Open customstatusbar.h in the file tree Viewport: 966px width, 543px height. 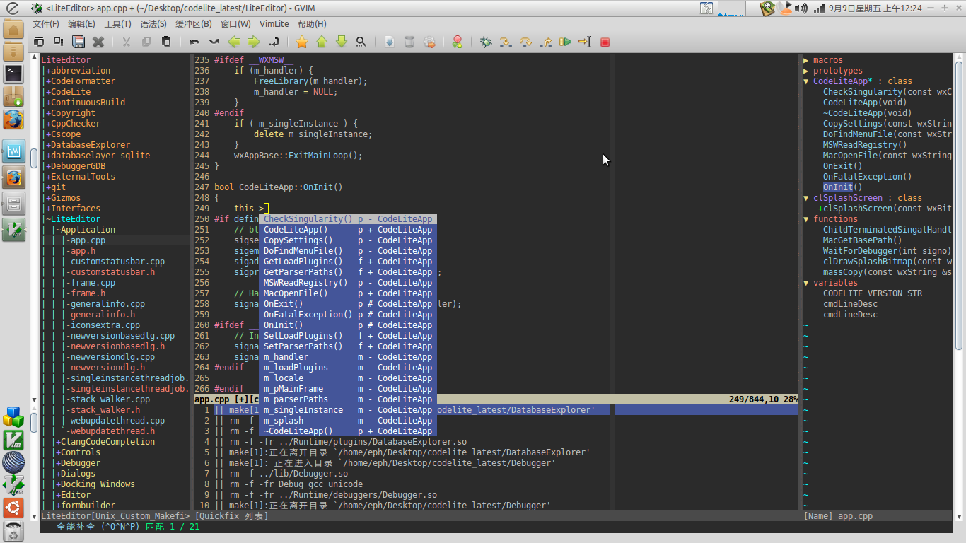(112, 272)
